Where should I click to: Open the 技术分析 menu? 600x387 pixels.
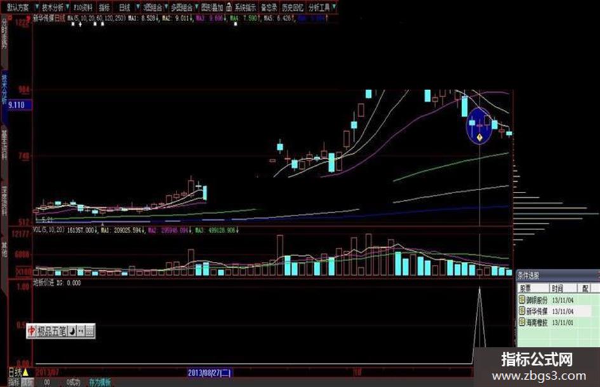tap(53, 7)
